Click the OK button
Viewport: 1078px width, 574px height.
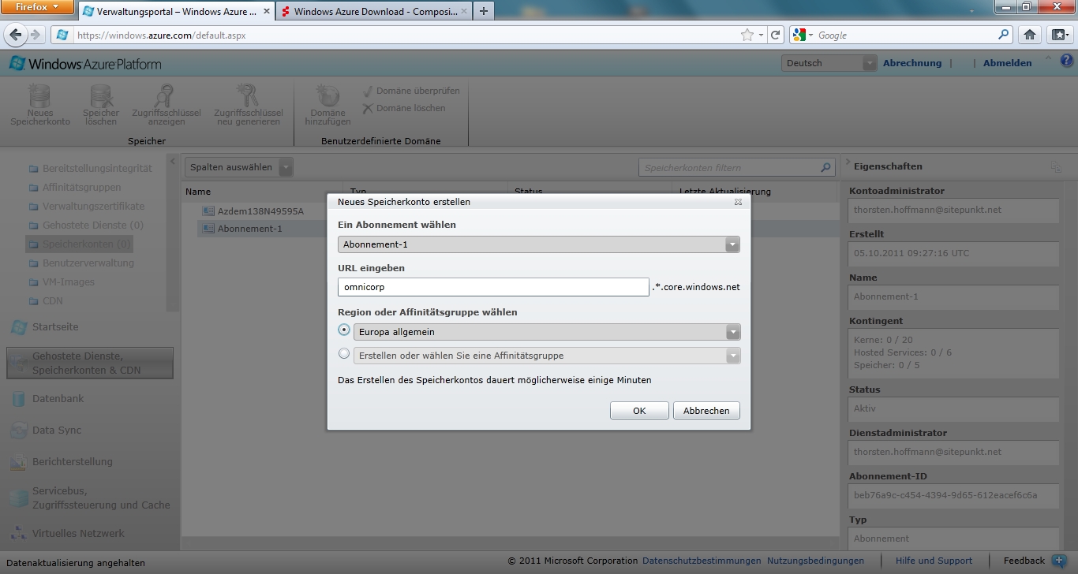click(x=639, y=411)
